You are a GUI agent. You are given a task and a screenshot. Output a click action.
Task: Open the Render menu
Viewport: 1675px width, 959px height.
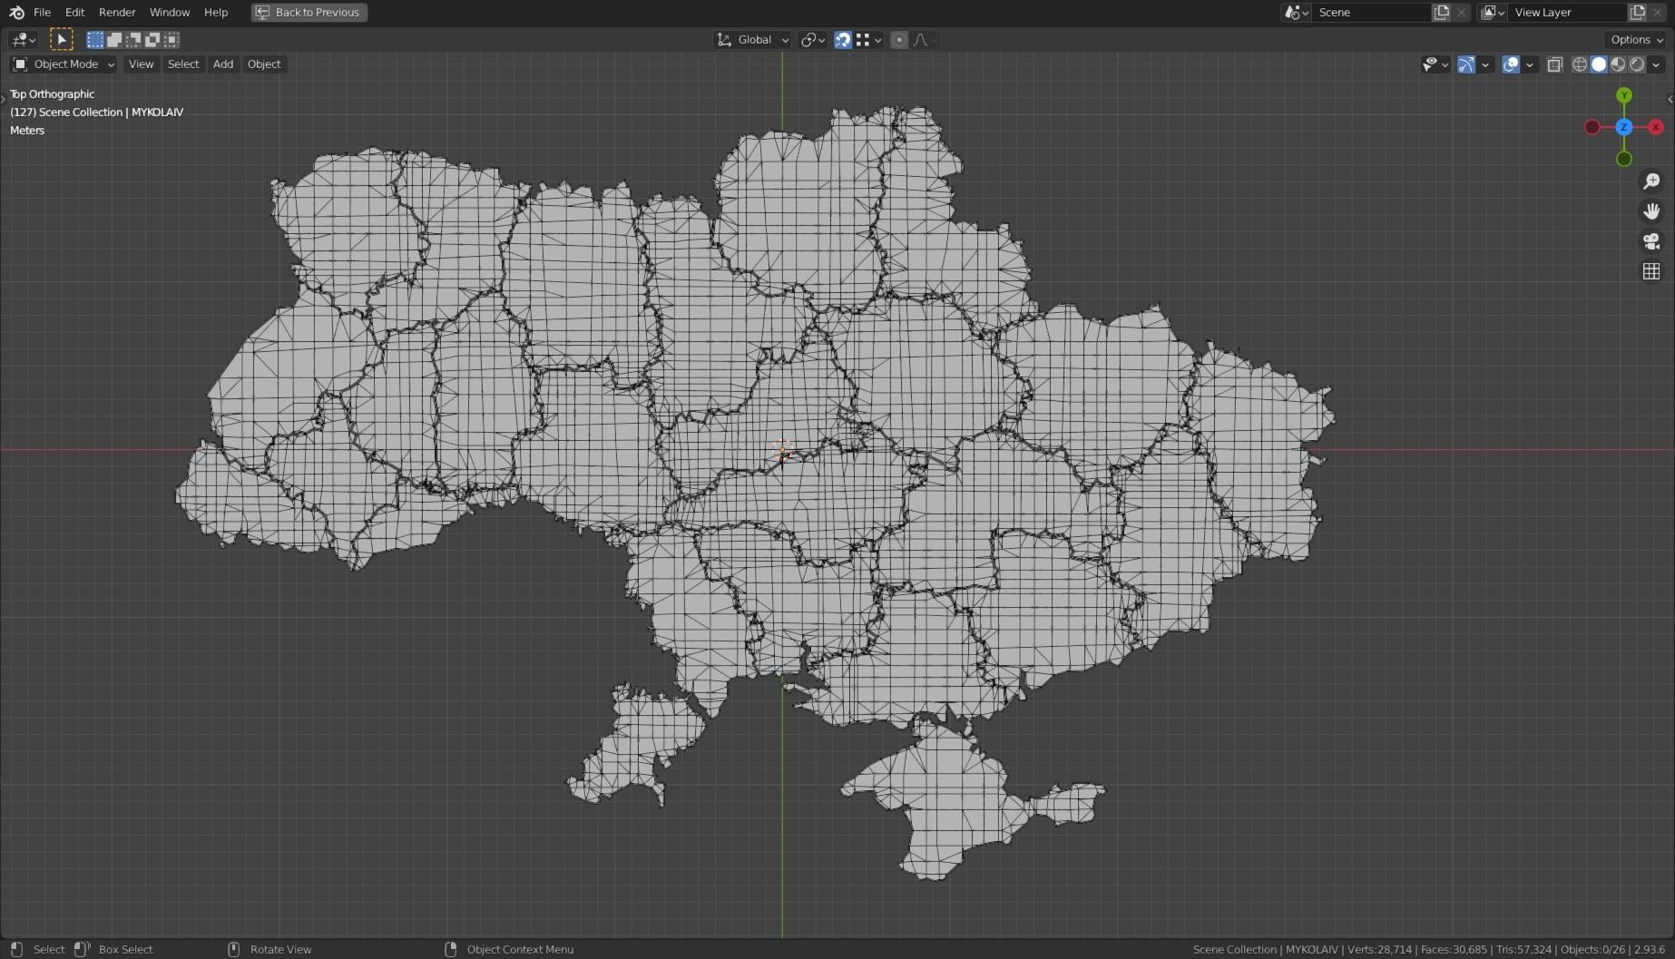(x=117, y=12)
